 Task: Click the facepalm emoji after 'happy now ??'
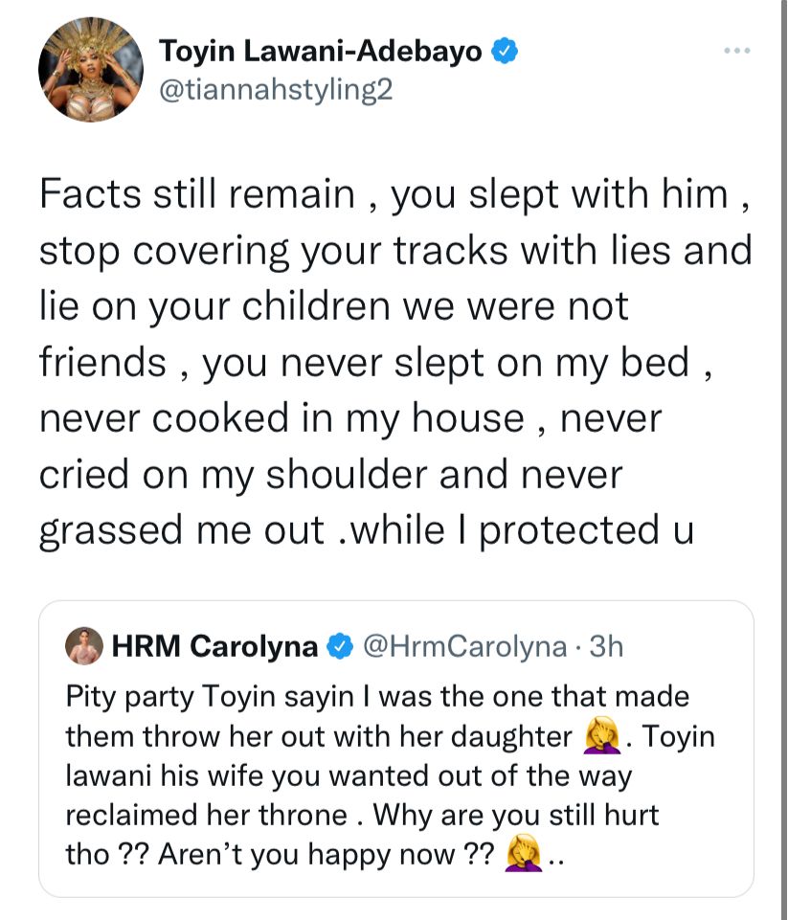click(524, 854)
